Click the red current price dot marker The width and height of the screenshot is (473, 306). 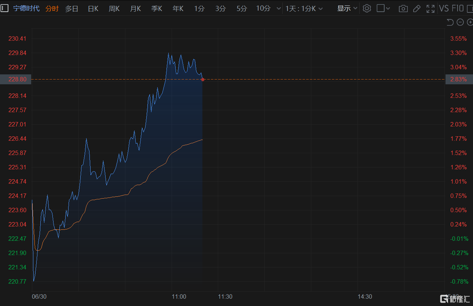tap(203, 80)
